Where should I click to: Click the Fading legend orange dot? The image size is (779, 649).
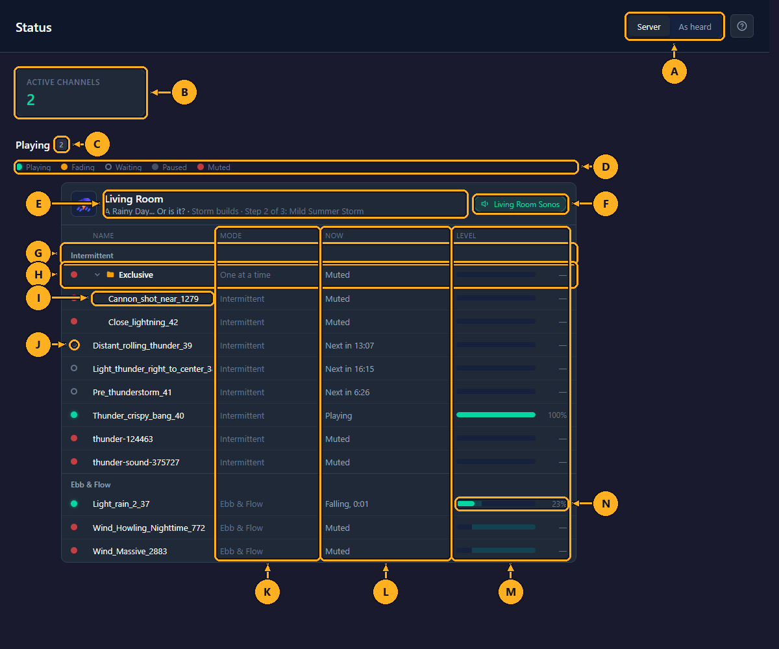tap(64, 167)
